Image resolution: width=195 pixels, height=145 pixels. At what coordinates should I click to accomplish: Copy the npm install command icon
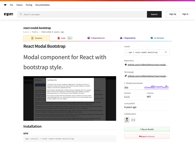[166, 52]
